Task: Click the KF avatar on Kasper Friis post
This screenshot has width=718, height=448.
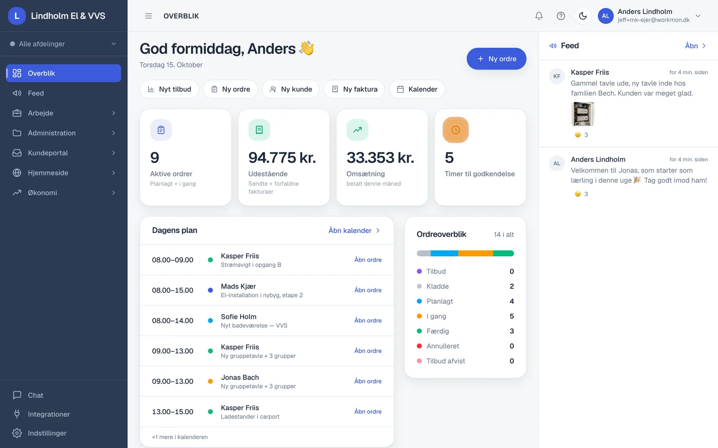Action: click(557, 76)
